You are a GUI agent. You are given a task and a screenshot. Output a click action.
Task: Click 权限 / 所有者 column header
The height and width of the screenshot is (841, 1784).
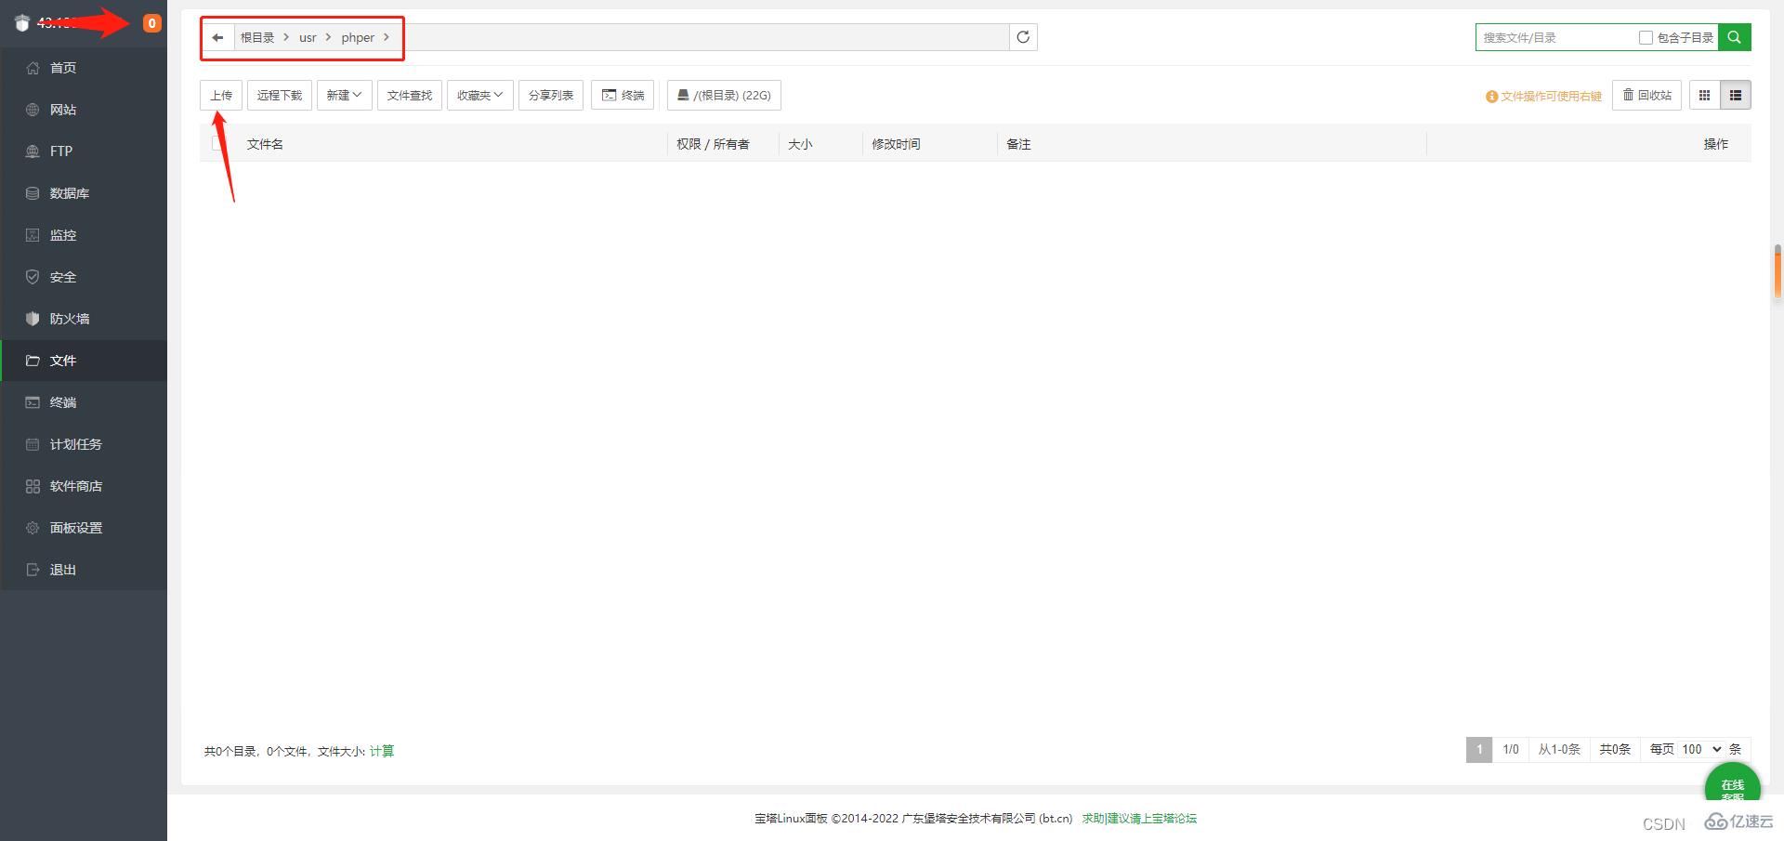pos(713,144)
